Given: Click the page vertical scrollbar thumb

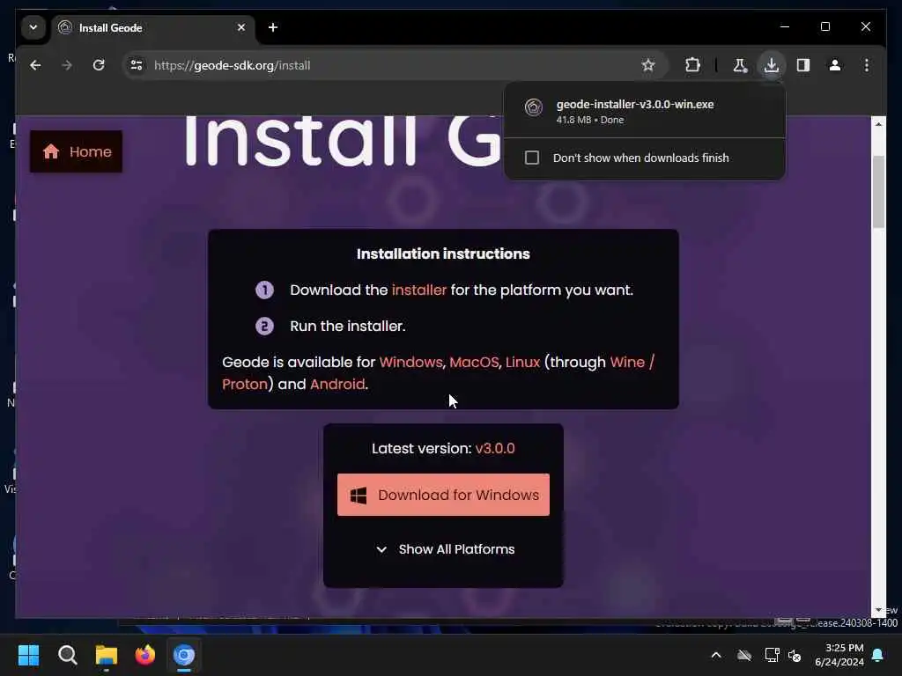Looking at the screenshot, I should coord(878,193).
